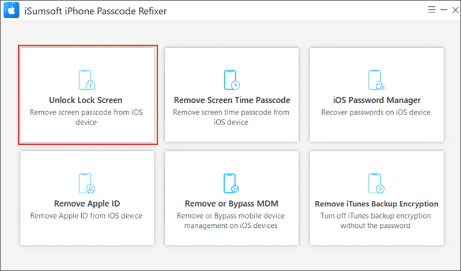The height and width of the screenshot is (271, 461).
Task: Open the hamburger menu in title bar
Action: coord(432,10)
